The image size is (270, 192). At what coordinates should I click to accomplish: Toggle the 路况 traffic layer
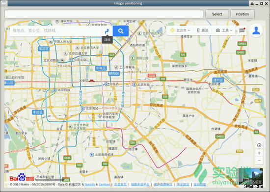click(203, 30)
